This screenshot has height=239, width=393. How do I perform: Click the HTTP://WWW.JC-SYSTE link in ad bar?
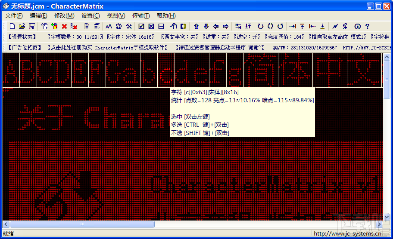[367, 48]
